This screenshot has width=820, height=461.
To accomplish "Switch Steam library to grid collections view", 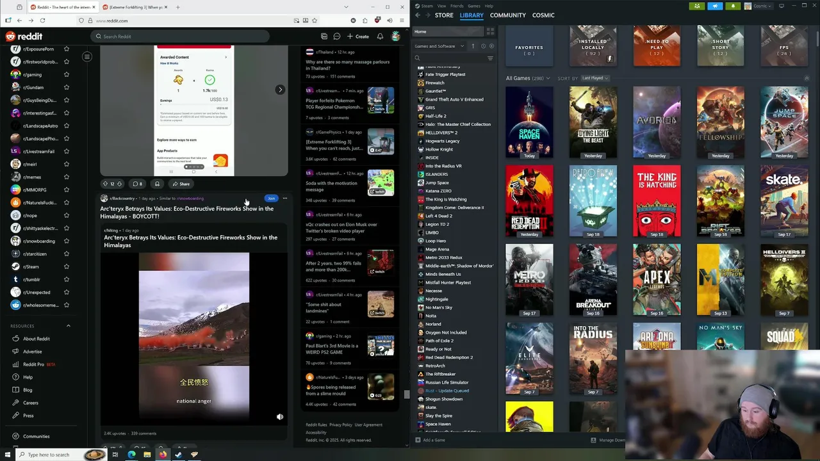I will pyautogui.click(x=490, y=31).
